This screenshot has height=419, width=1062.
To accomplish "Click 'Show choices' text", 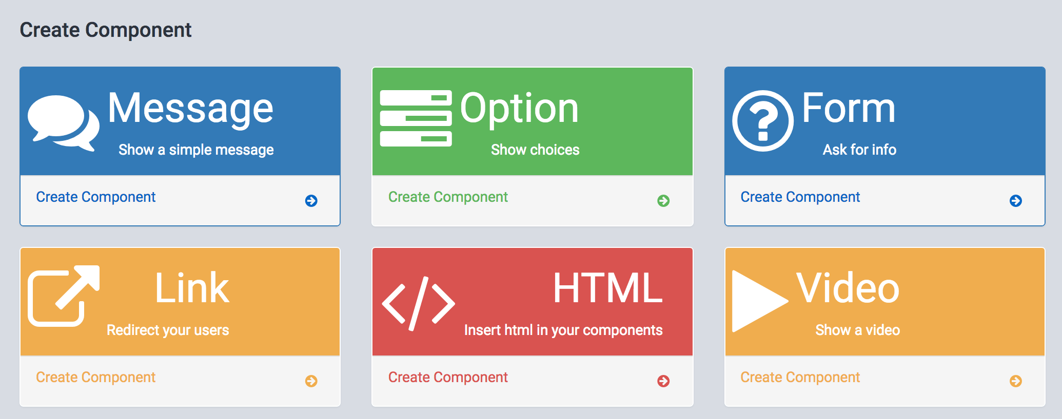I will [535, 150].
